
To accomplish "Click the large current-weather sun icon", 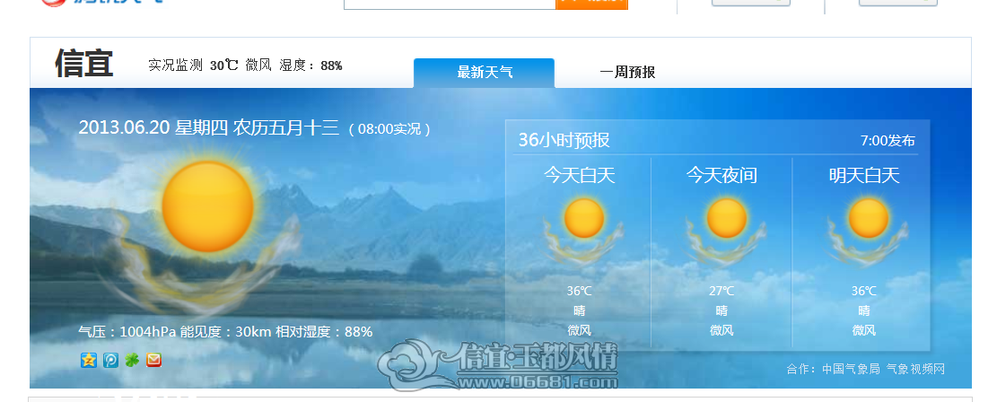I will coord(207,206).
